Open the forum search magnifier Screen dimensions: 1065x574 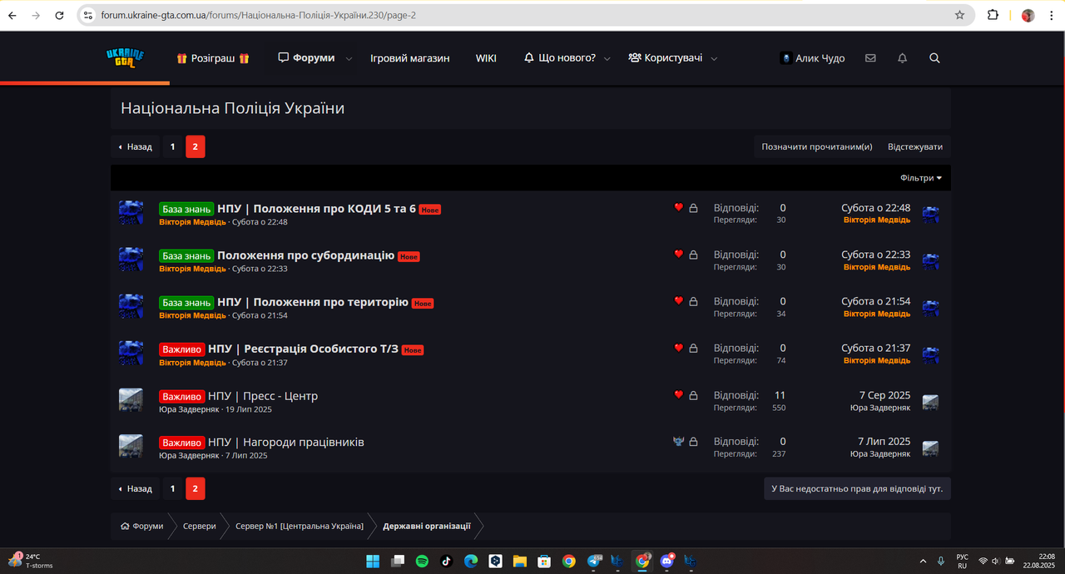(934, 58)
